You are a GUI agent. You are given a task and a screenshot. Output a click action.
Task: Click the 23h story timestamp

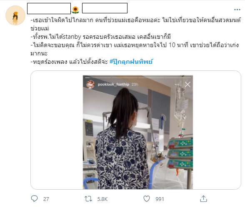[135, 84]
